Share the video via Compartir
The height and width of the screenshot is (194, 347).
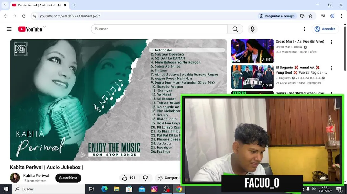[x=169, y=178]
